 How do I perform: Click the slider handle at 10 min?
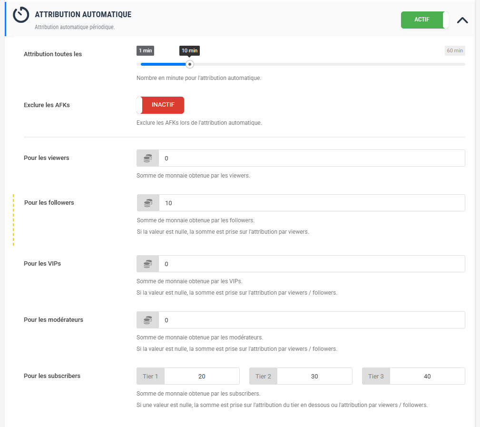tap(190, 64)
